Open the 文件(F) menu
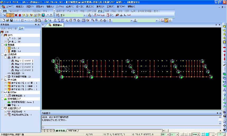 point(10,7)
